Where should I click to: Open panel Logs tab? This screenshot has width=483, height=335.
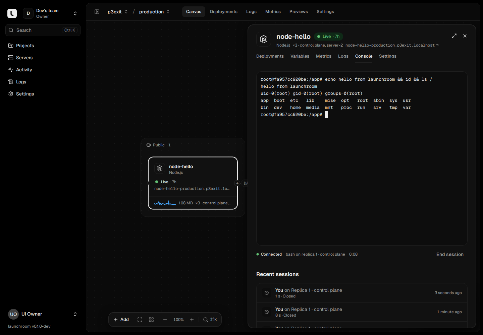[343, 56]
